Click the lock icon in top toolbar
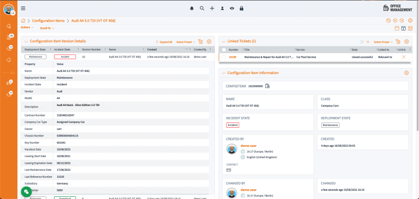 pyautogui.click(x=242, y=8)
